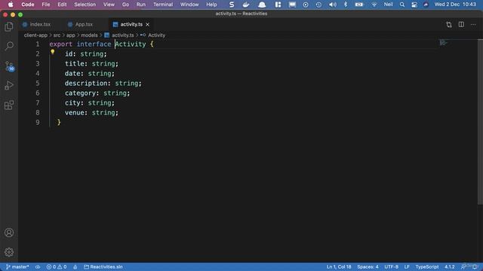The image size is (483, 271).
Task: Open the Go menu
Action: pyautogui.click(x=125, y=5)
